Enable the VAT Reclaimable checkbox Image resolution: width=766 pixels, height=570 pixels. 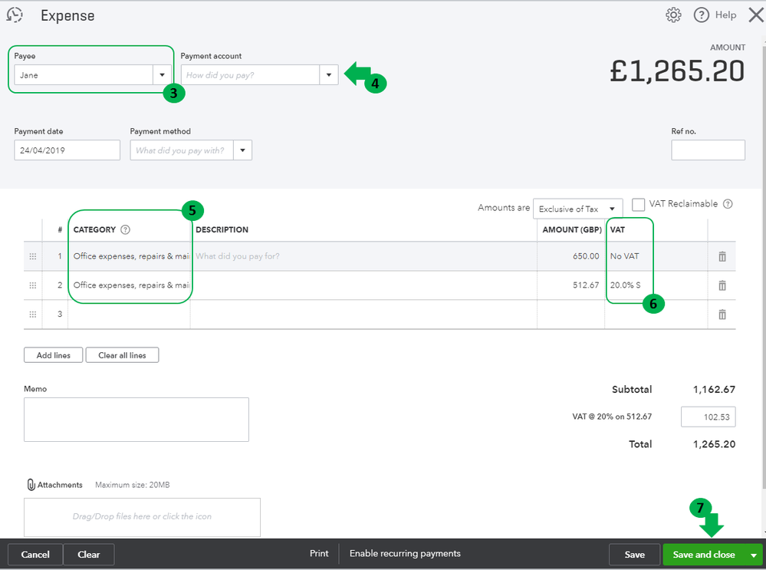638,205
